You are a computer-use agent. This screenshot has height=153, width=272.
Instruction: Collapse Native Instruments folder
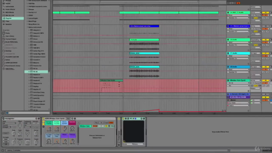click(27, 27)
